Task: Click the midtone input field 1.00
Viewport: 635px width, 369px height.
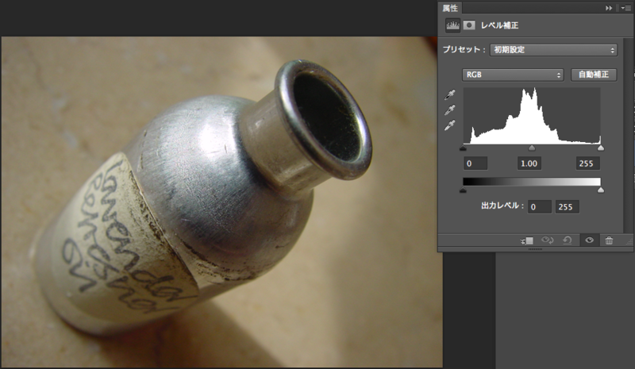Action: (529, 163)
